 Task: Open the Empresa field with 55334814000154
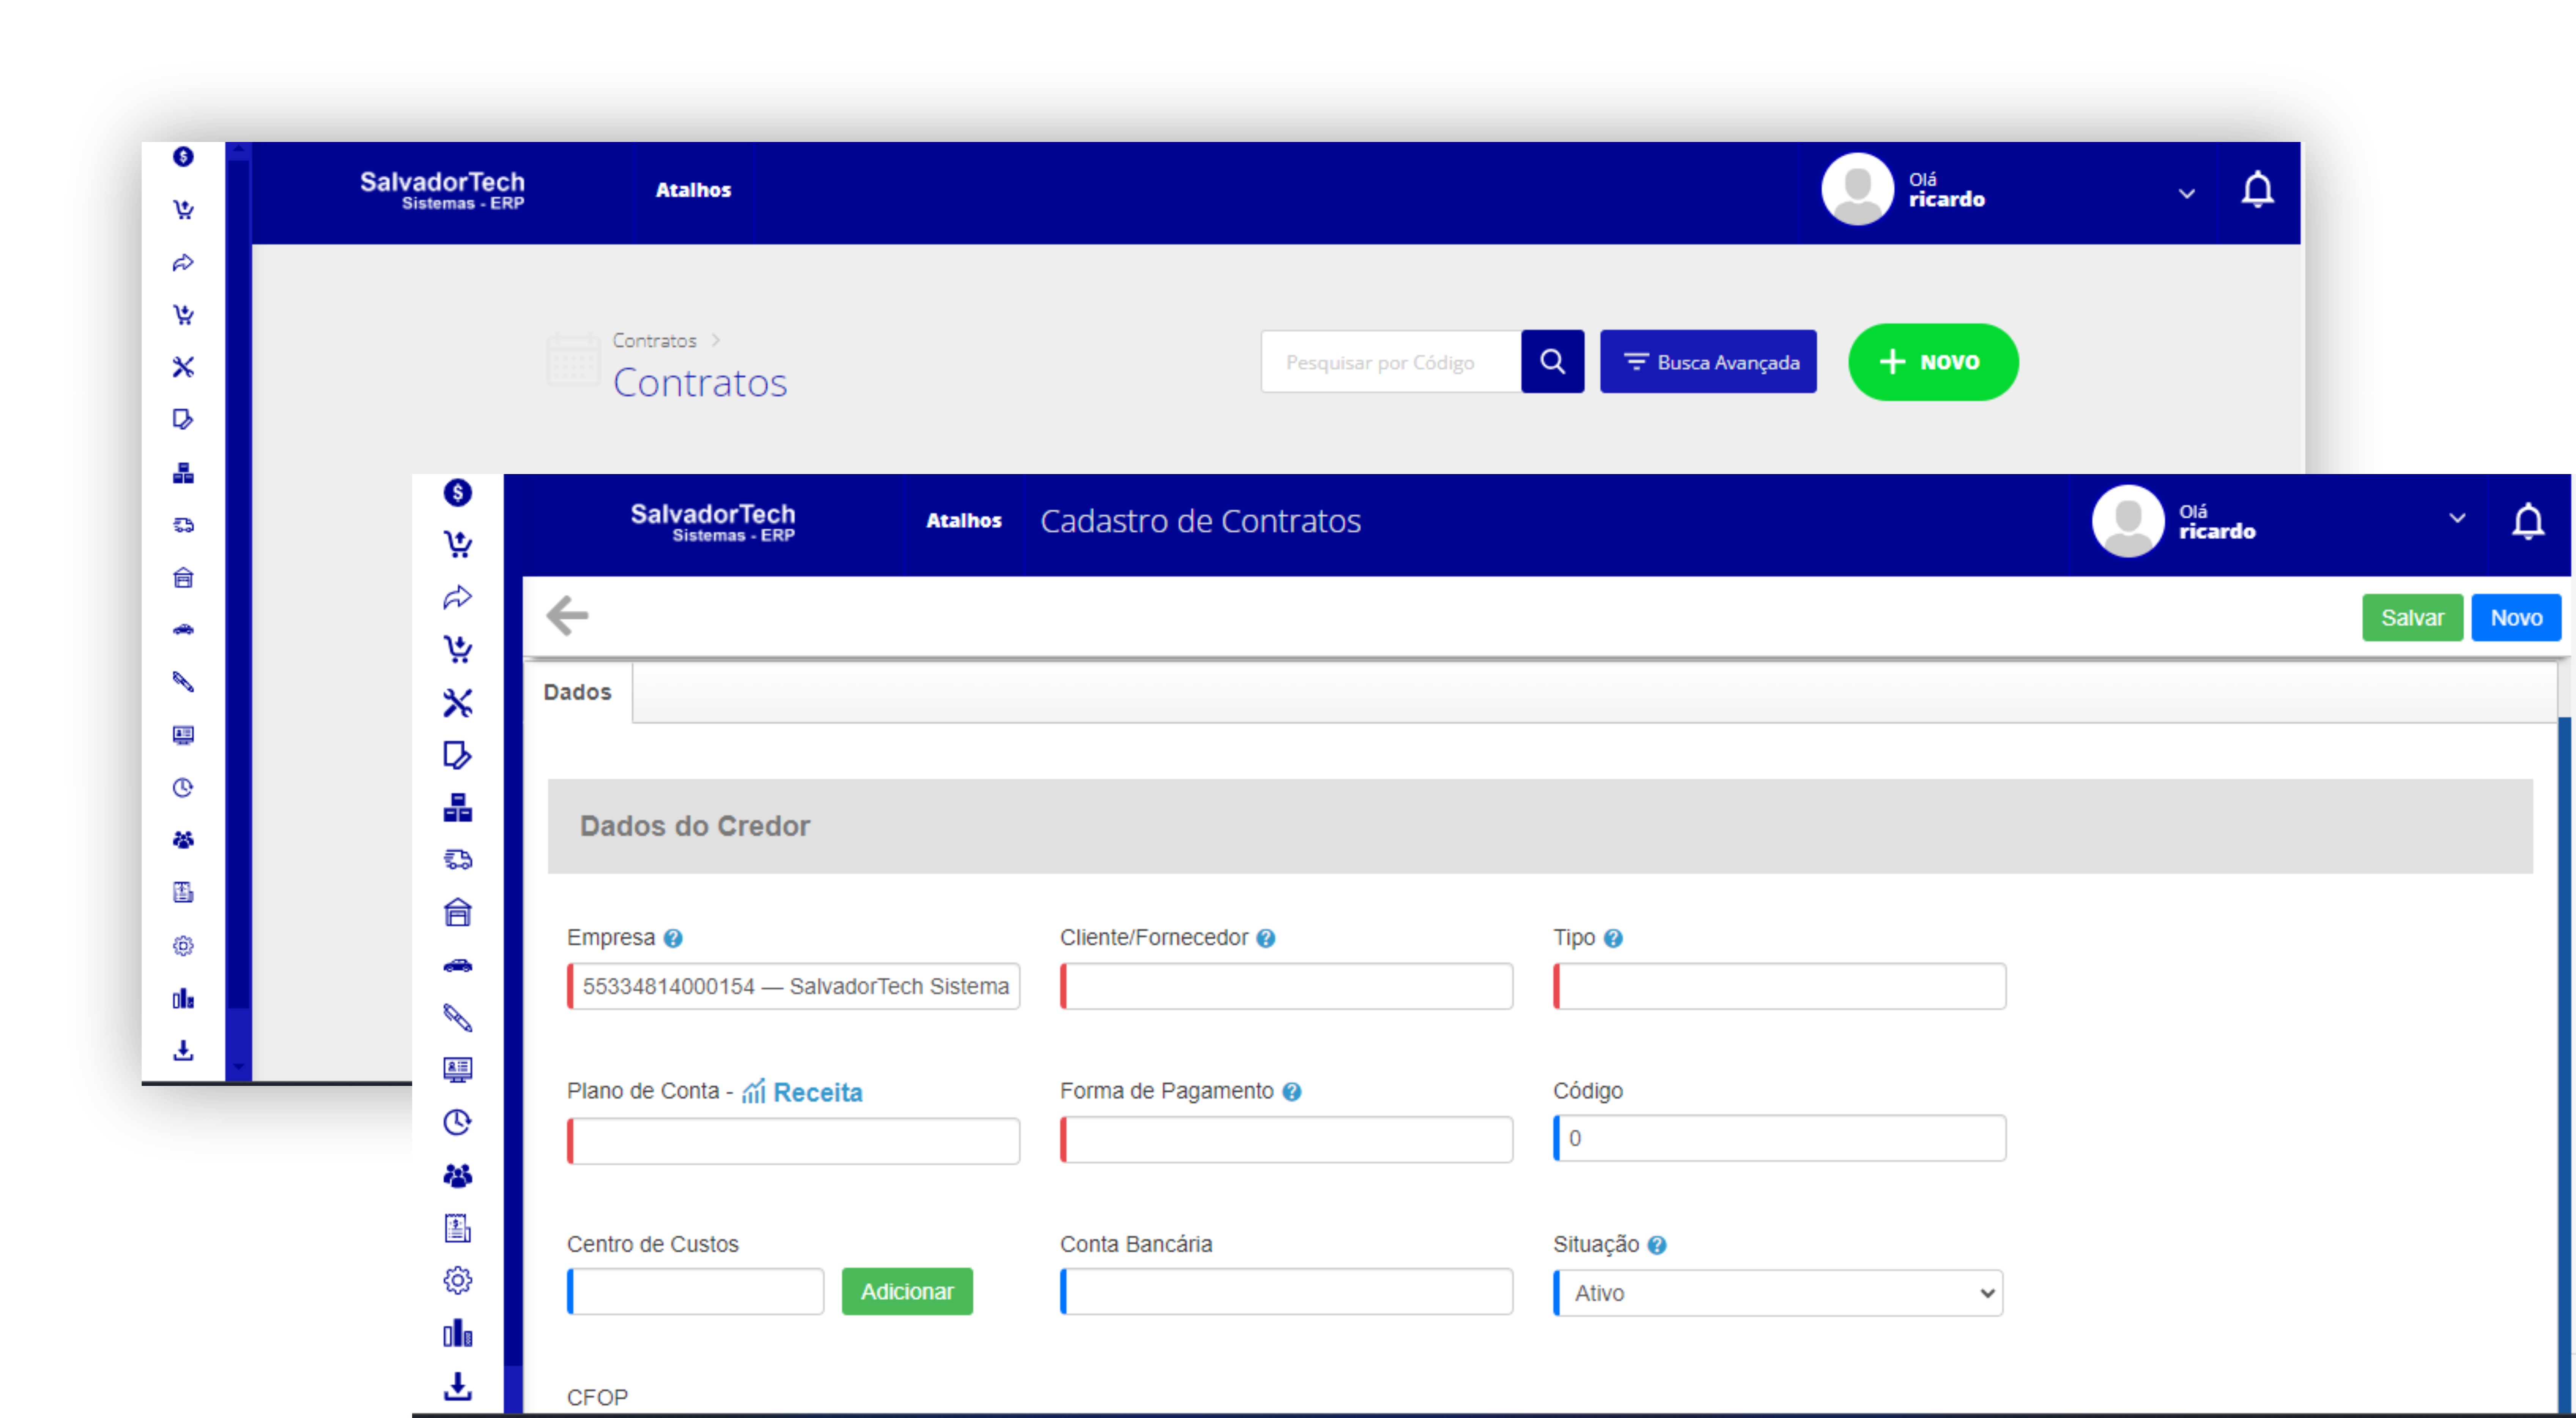pos(793,986)
